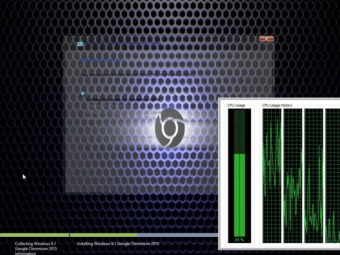340x255 pixels.
Task: Click 'Collecting Windows 8.1 Google Chromium 2015 information'
Action: 36,248
